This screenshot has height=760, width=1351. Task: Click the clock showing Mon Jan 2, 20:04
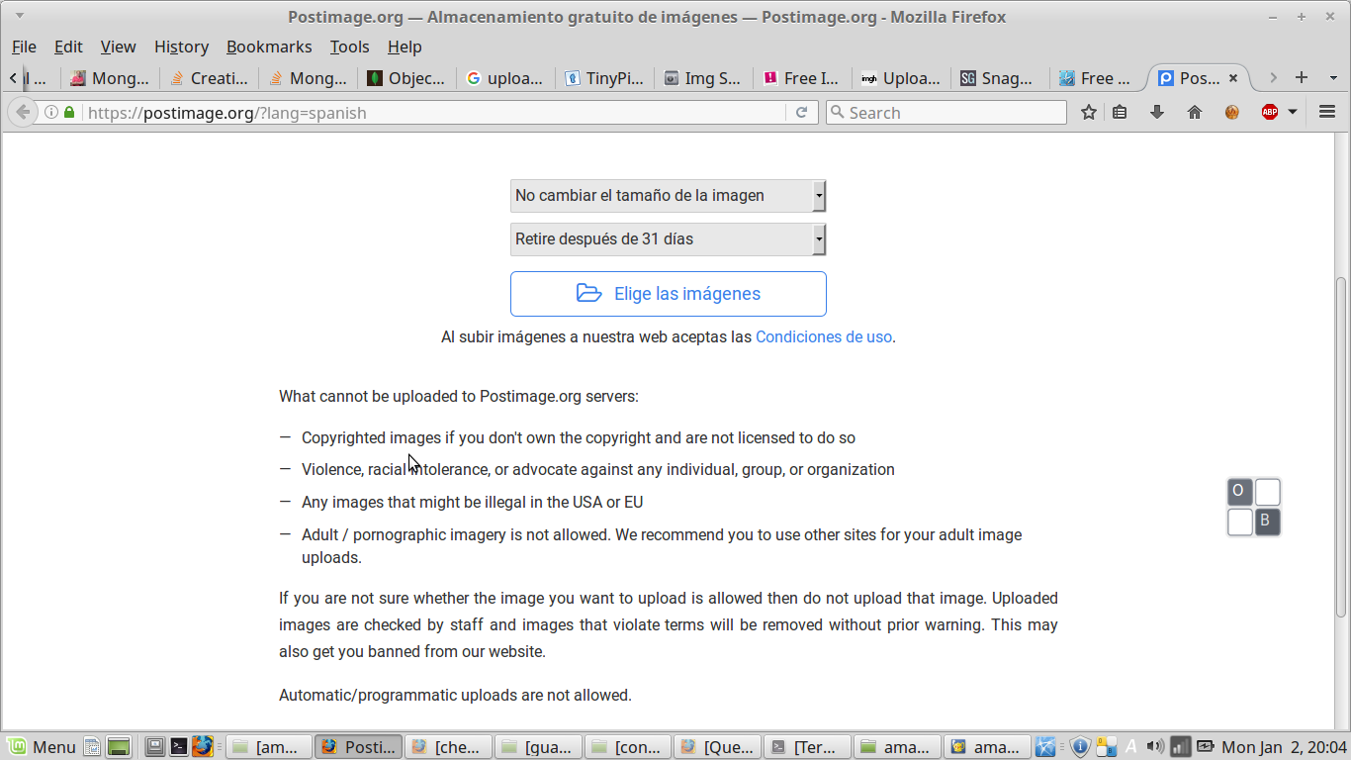click(1284, 747)
